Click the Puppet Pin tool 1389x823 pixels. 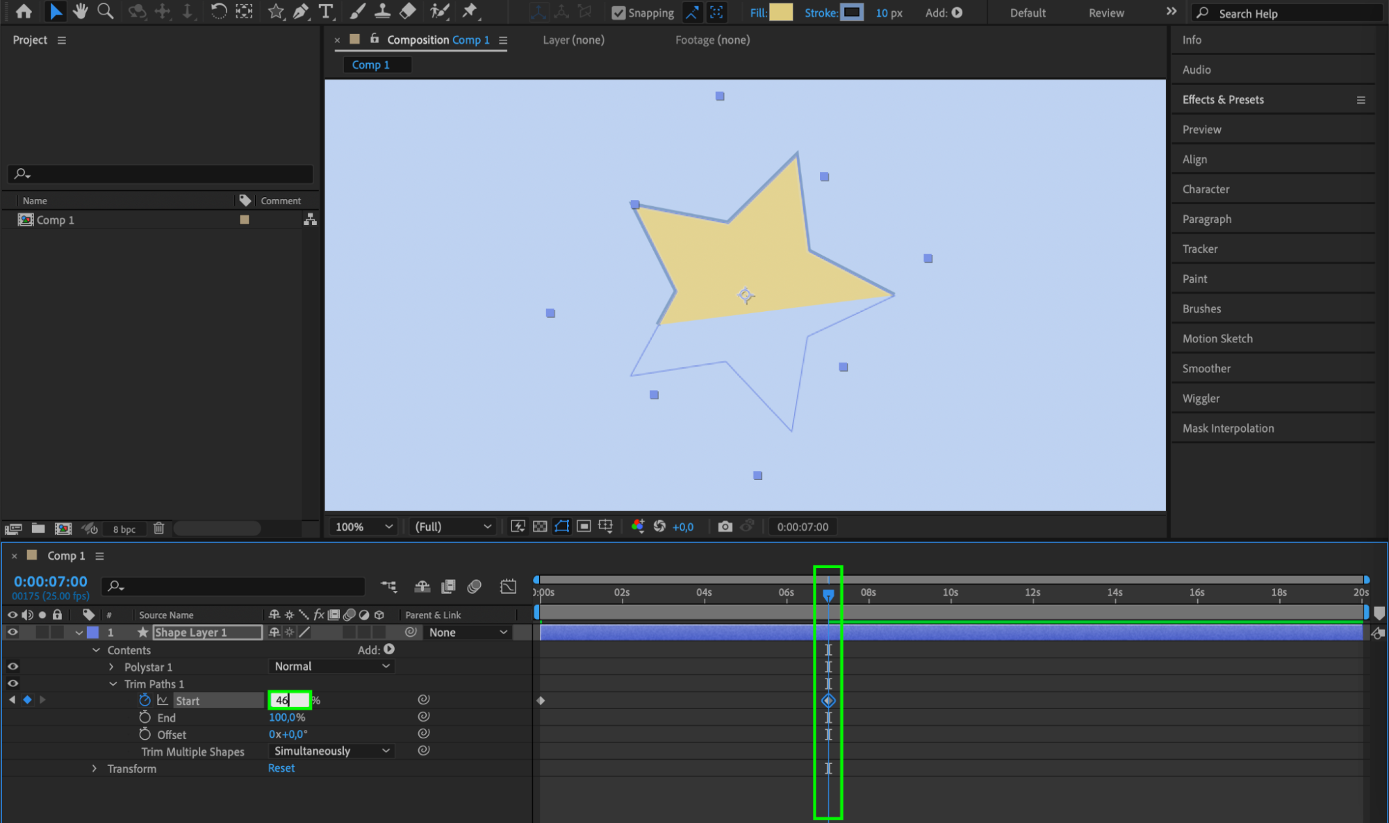pos(470,11)
